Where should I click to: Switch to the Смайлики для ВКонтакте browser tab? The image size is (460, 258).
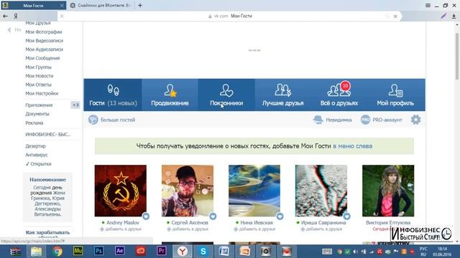point(101,5)
